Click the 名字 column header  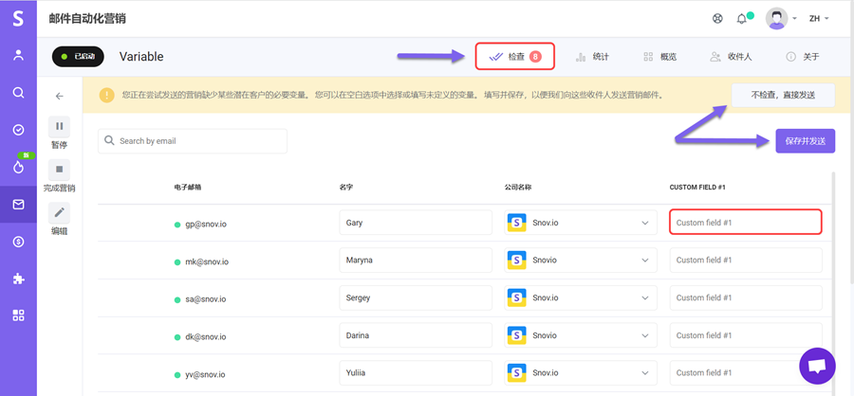pyautogui.click(x=345, y=188)
